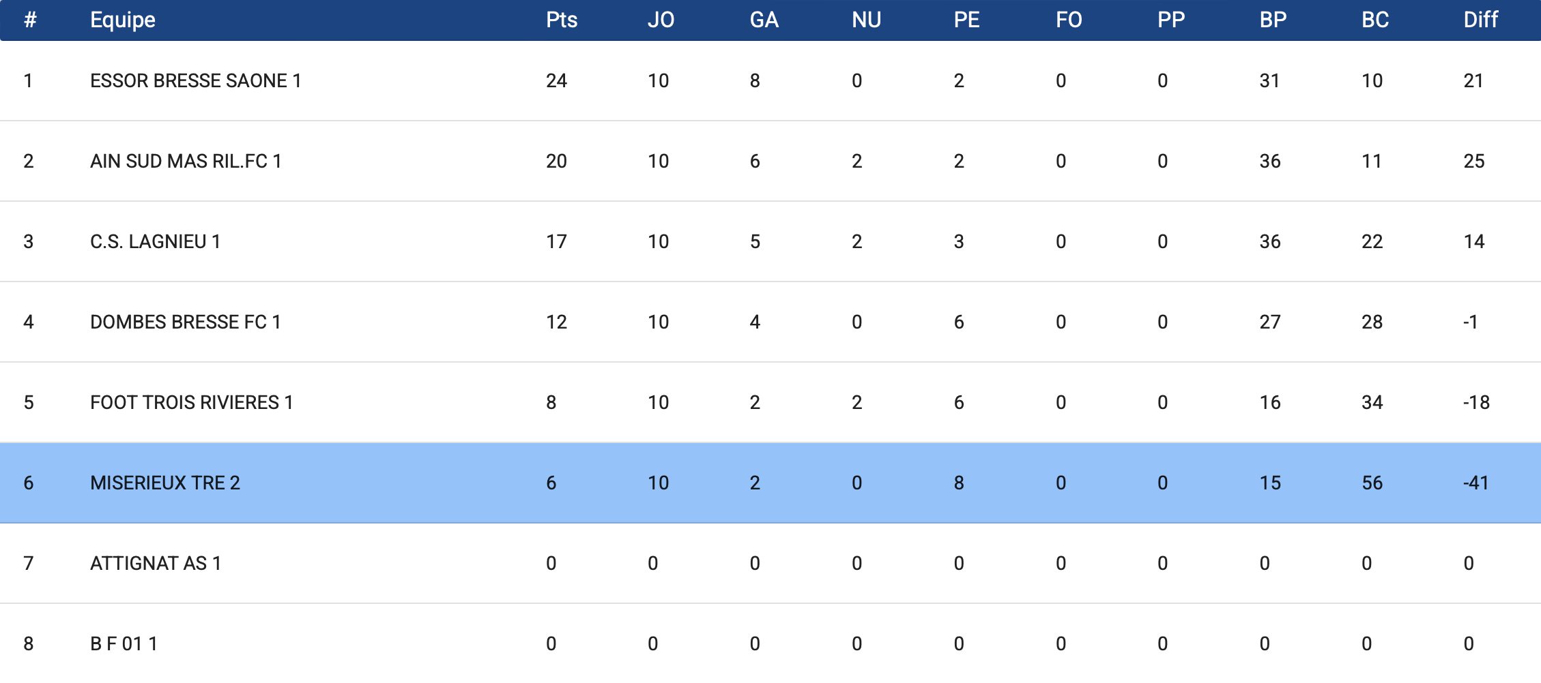Select the BP column header
This screenshot has width=1541, height=683.
click(x=1273, y=20)
